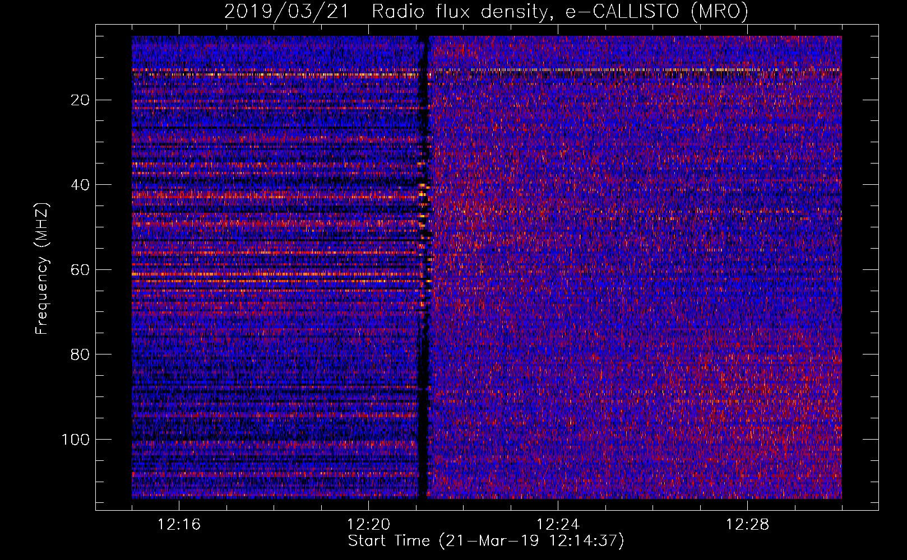This screenshot has width=907, height=560.
Task: Click the "12:24" time tick label
Action: click(558, 525)
